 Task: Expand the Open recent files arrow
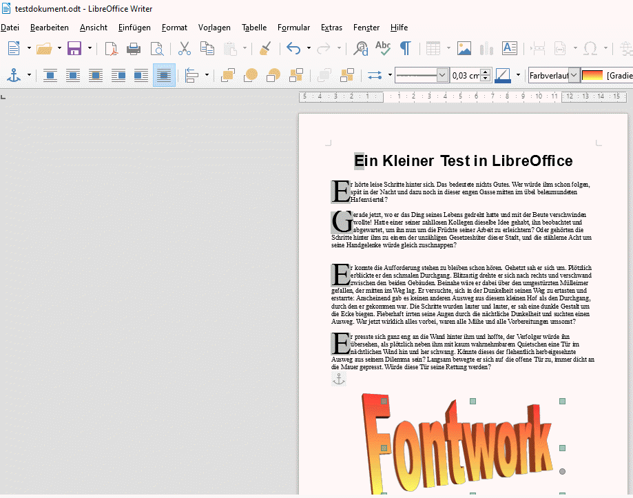click(59, 48)
